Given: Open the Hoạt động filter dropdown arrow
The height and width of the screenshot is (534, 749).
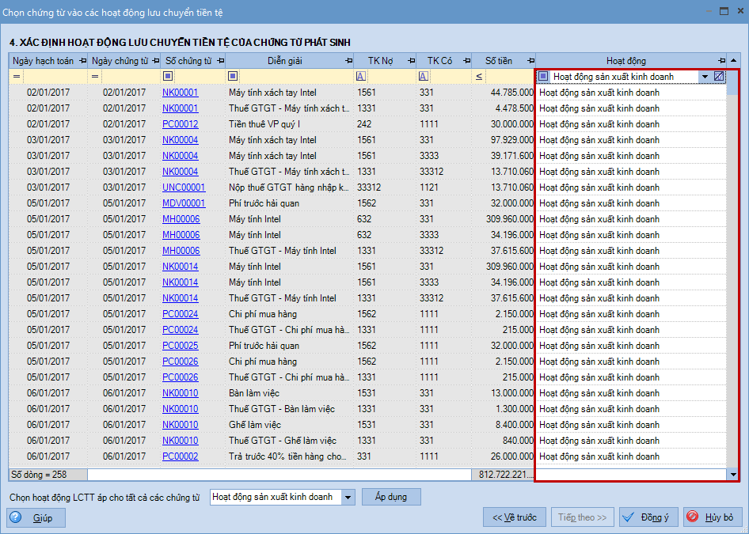Looking at the screenshot, I should pyautogui.click(x=704, y=77).
